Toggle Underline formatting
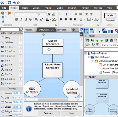 [x=26, y=19]
